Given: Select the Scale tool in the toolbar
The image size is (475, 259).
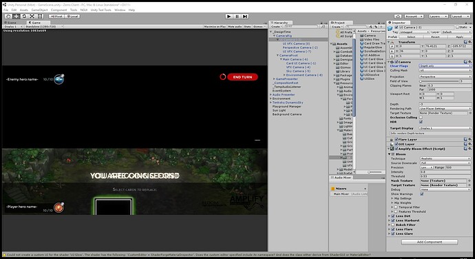Looking at the screenshot, I should (32, 17).
